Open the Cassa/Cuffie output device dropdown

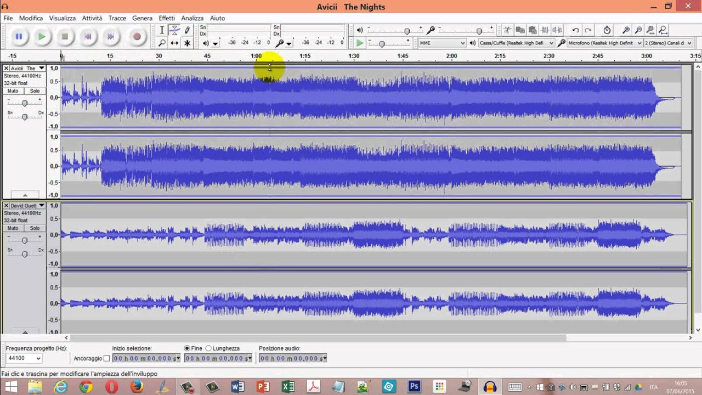pos(516,43)
